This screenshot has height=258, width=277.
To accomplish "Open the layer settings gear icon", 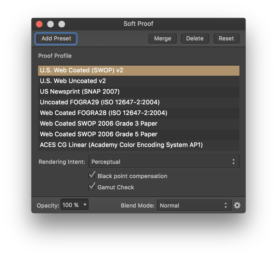I will pos(237,205).
